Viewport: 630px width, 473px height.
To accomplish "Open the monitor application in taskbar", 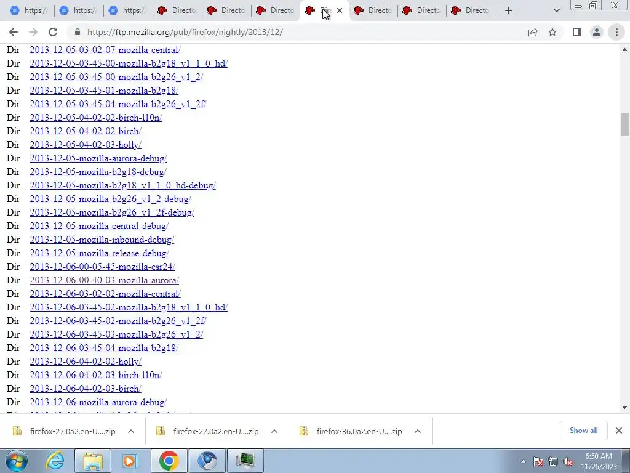I will [x=245, y=461].
